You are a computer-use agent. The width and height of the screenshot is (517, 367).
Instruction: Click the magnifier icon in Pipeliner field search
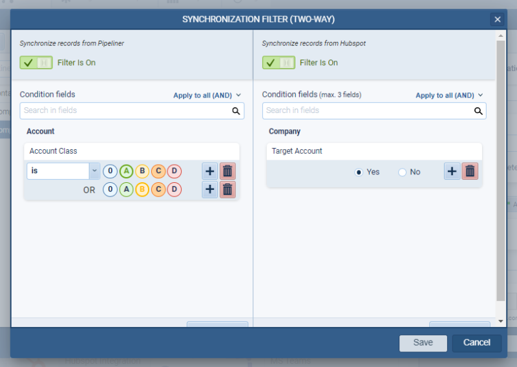237,111
